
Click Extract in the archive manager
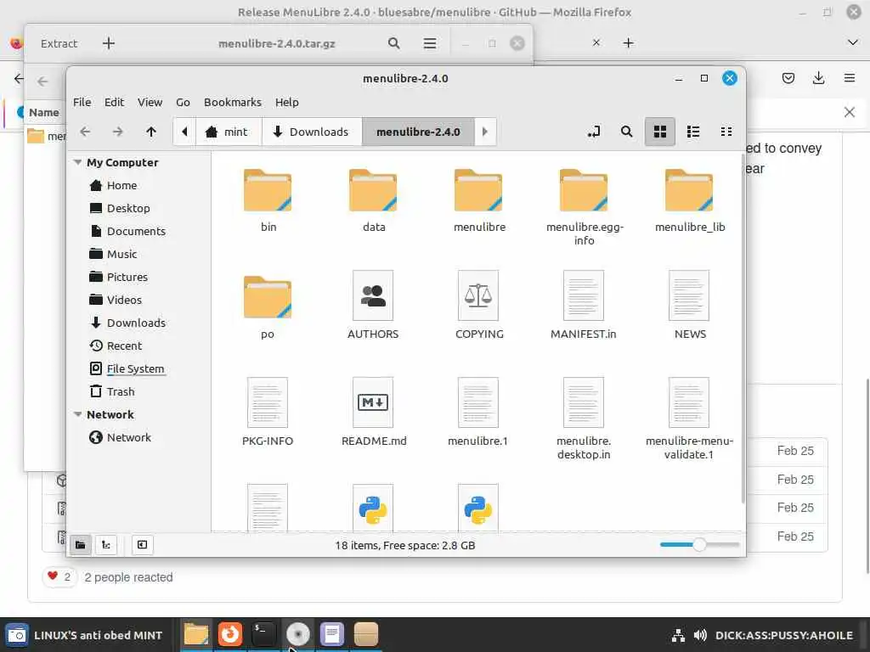pos(59,43)
